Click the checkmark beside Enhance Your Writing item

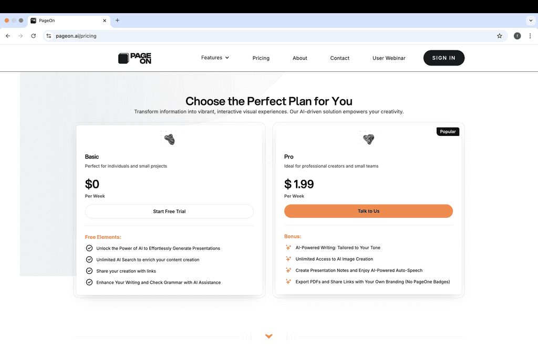click(x=89, y=282)
